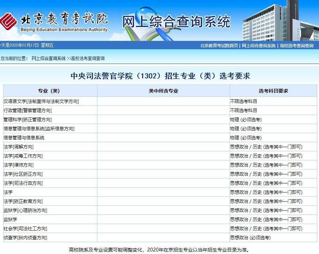This screenshot has width=319, height=254.
Task: Click the subject requirement for 法学[矫正教育方向]
Action: click(x=266, y=202)
